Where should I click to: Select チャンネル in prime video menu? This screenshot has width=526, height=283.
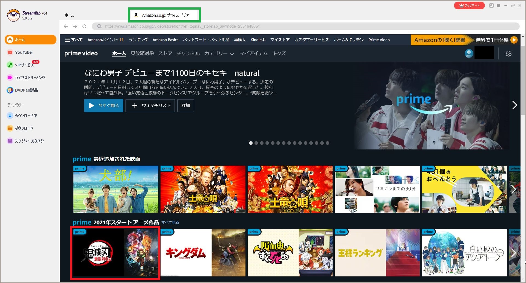pyautogui.click(x=188, y=53)
